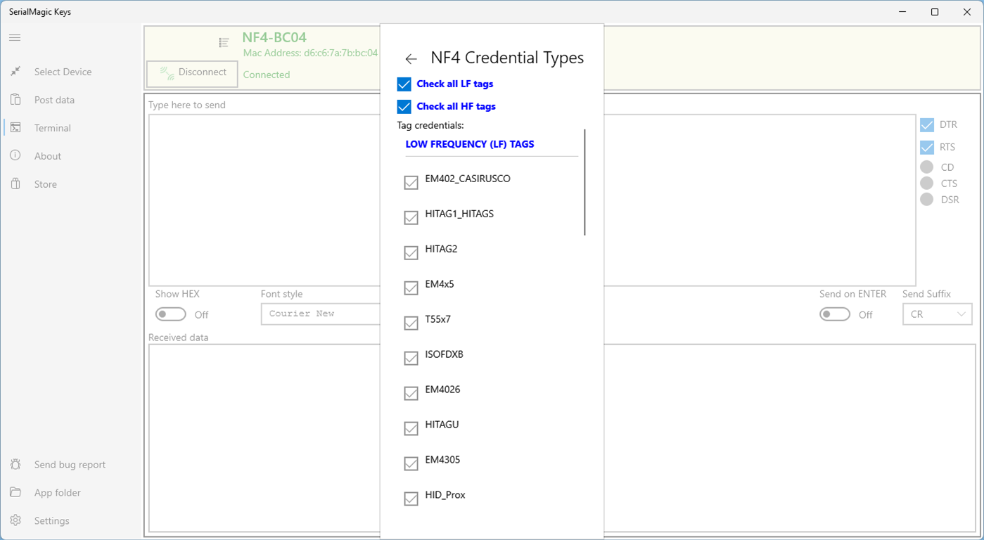Enable the Send on ENTER switch
Screen dimensions: 984x540
835,314
